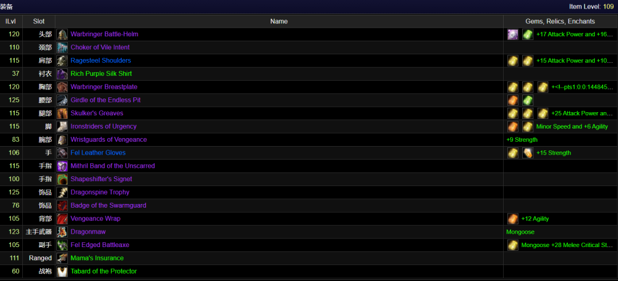618x281 pixels.
Task: Click the white gem in Fel Leather Gloves row
Action: (528, 153)
